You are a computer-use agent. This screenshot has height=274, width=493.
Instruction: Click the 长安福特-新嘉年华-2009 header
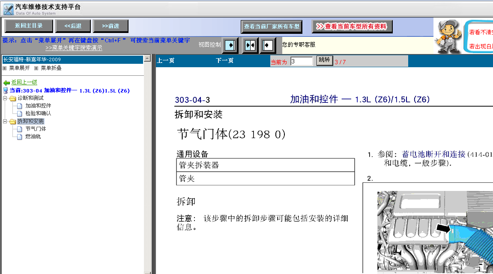tap(73, 60)
